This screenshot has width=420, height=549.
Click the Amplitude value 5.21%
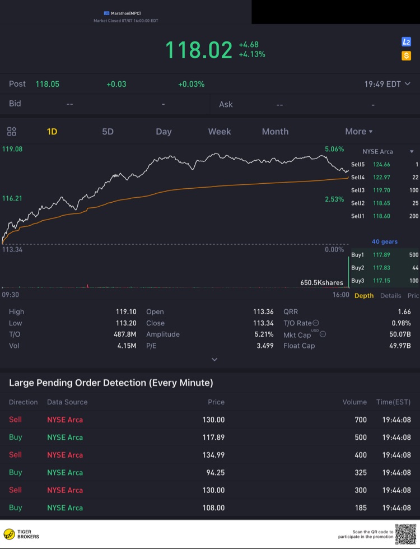point(264,334)
